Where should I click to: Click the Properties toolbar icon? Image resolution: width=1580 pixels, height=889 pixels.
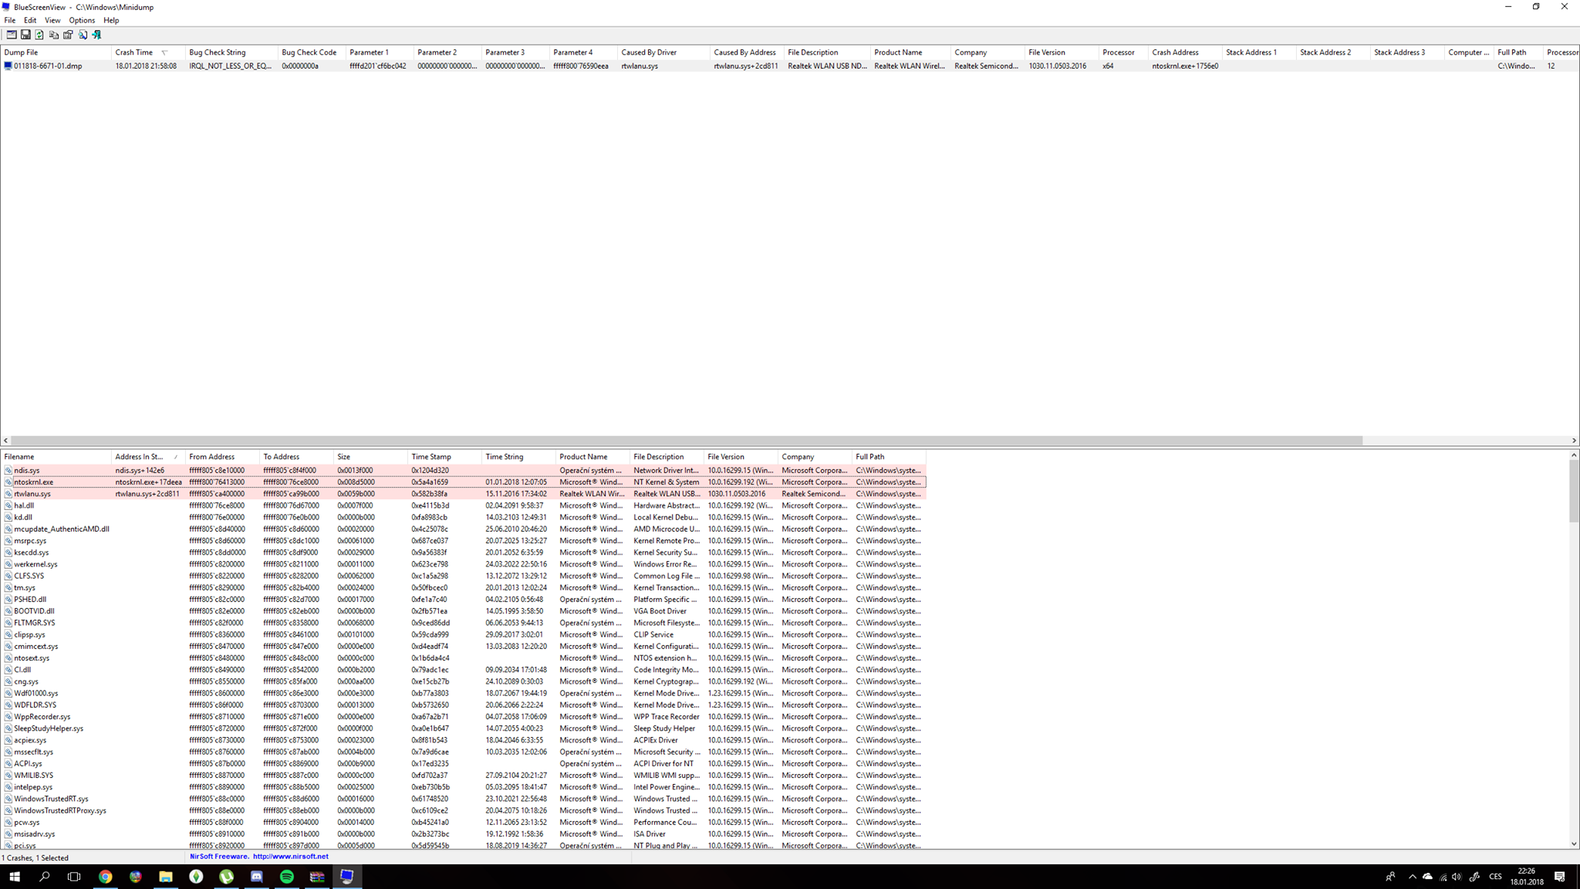[x=68, y=35]
